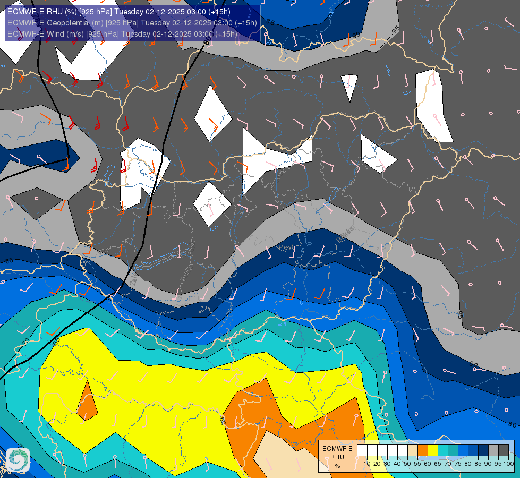The height and width of the screenshot is (478, 520).
Task: Click the Zala county label on map
Action: click(x=134, y=279)
